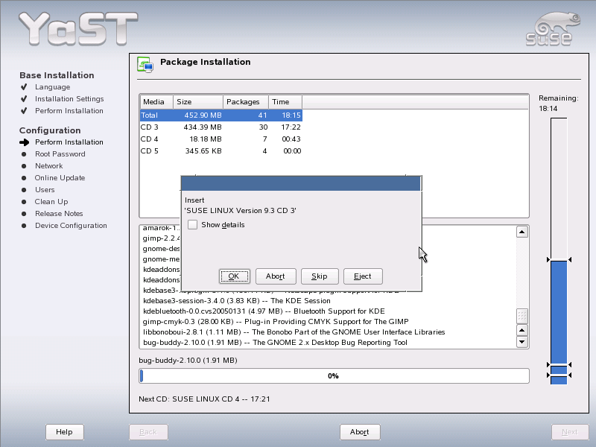
Task: Click the Abort button in the bottom bar
Action: 360,432
